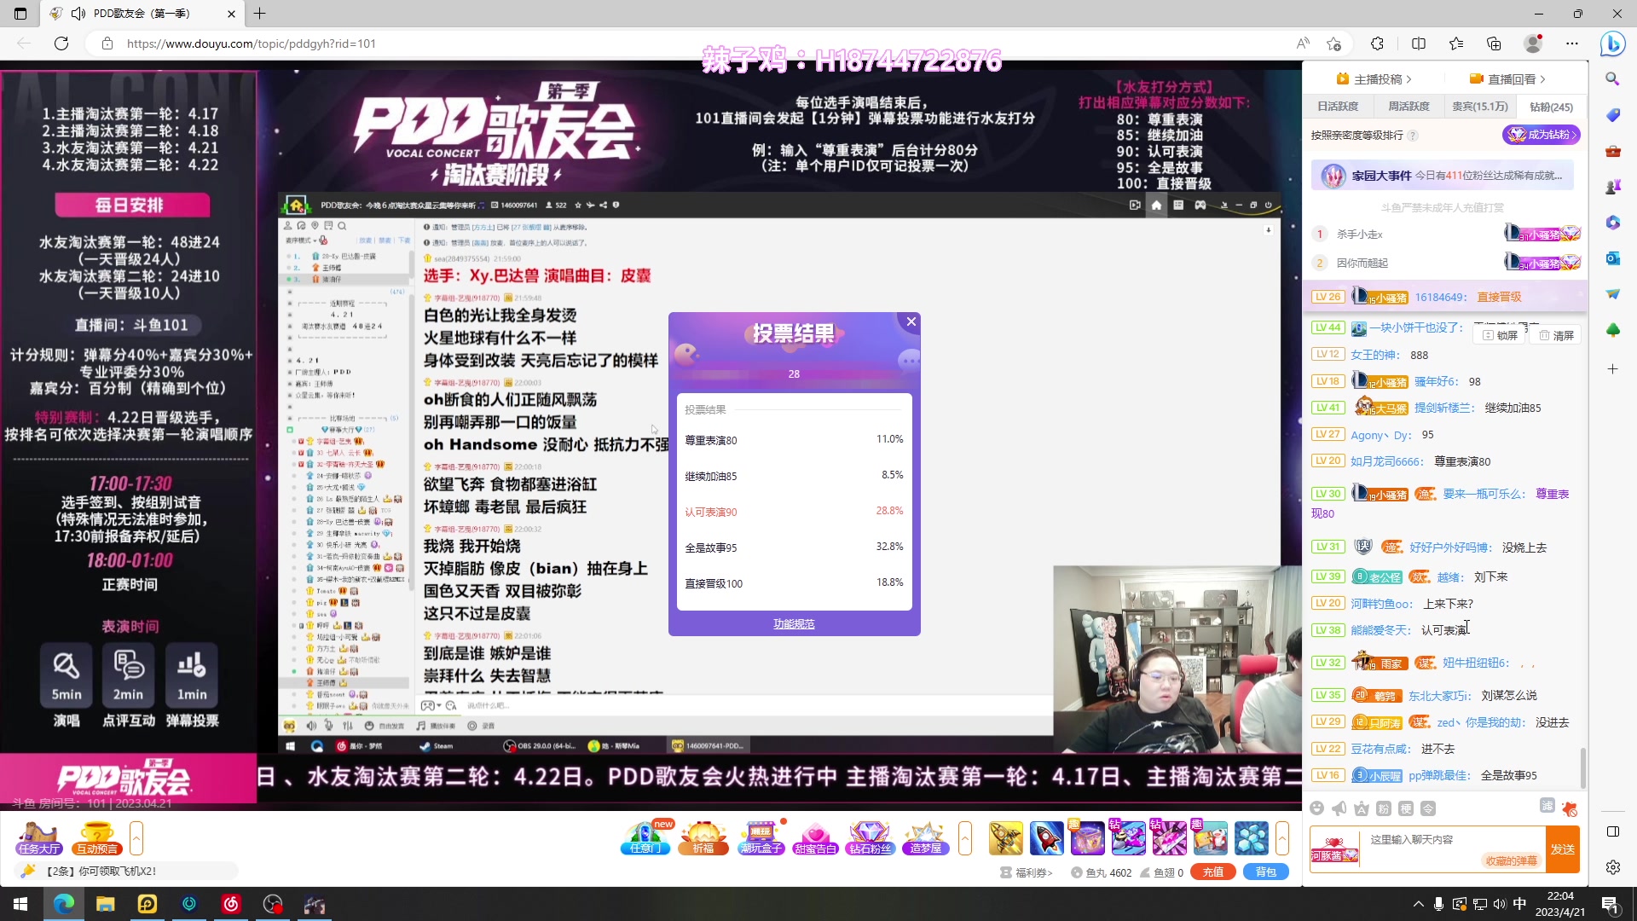Open the 任意门 activity icon
Screen dimensions: 1637x921
tap(645, 838)
